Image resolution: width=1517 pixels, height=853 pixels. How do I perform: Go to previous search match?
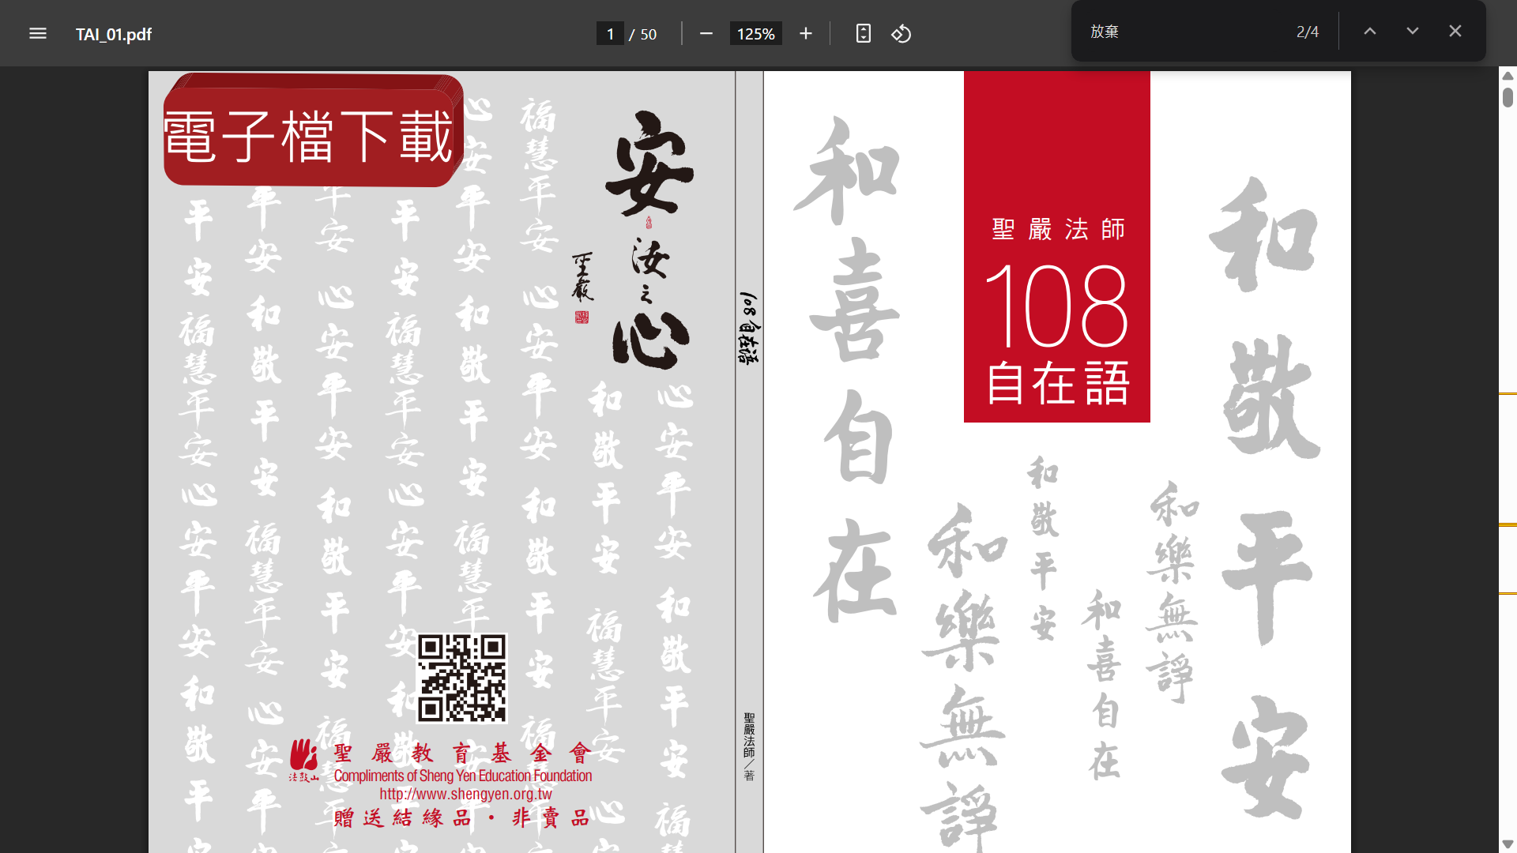pyautogui.click(x=1370, y=32)
